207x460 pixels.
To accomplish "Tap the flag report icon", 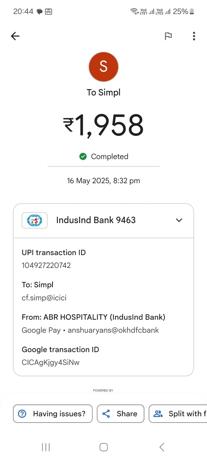I will coord(168,36).
